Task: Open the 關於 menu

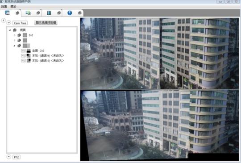Action: point(13,6)
